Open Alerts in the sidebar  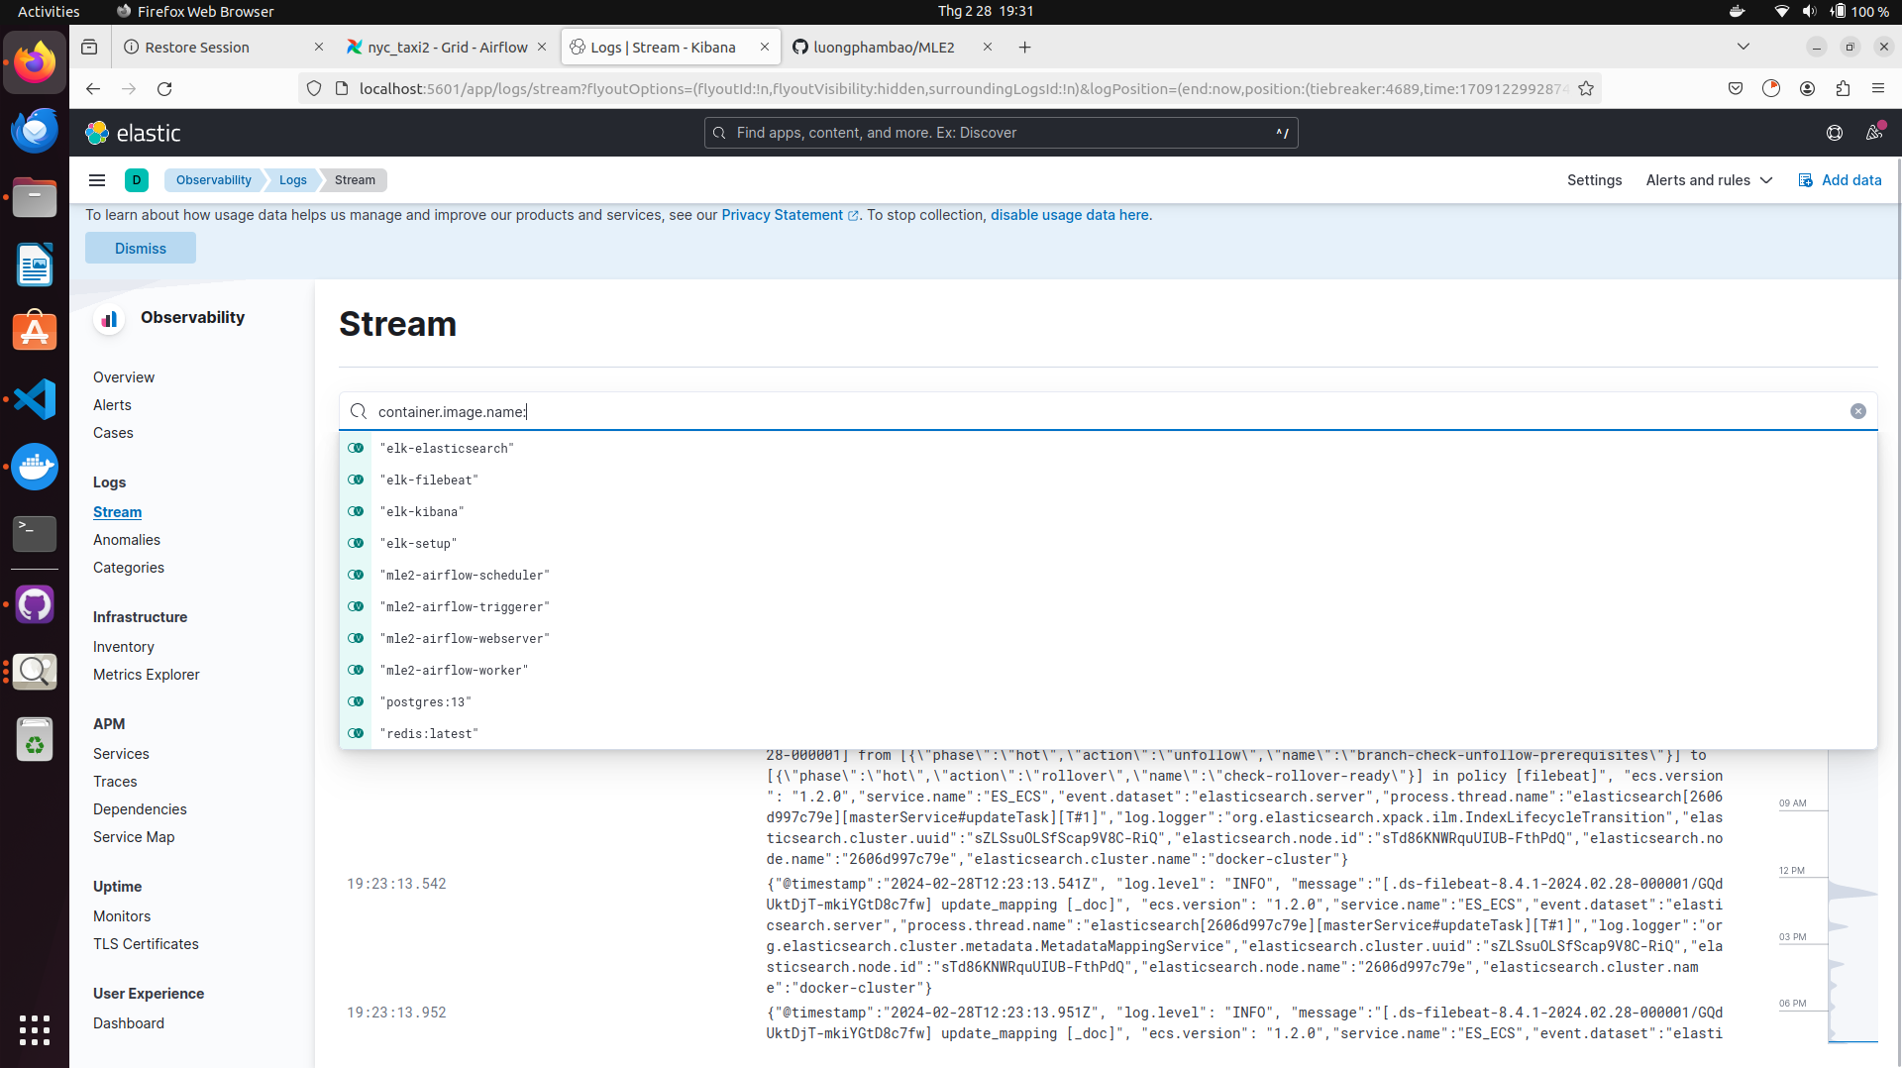[x=112, y=405]
